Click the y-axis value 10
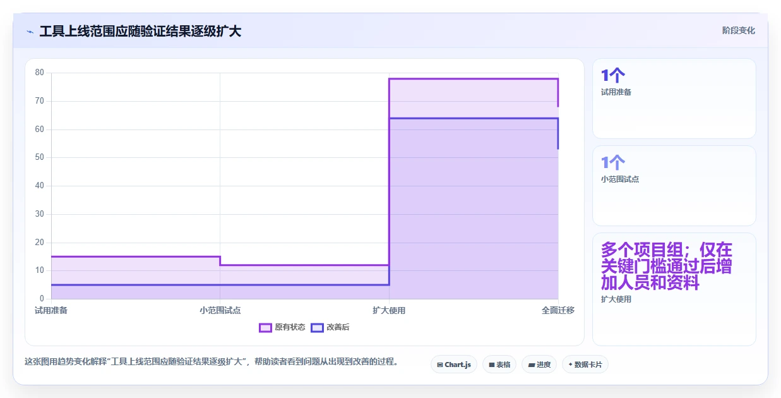This screenshot has height=398, width=781. (x=40, y=270)
